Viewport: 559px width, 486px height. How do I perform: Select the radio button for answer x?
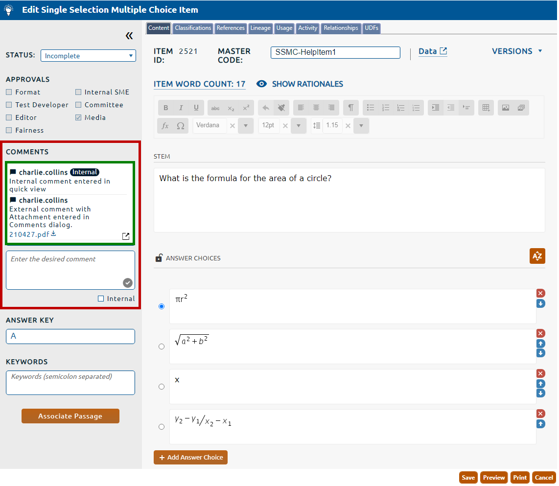[x=162, y=387]
